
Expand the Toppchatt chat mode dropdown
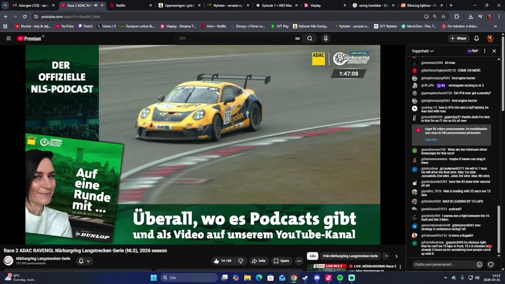click(x=423, y=51)
